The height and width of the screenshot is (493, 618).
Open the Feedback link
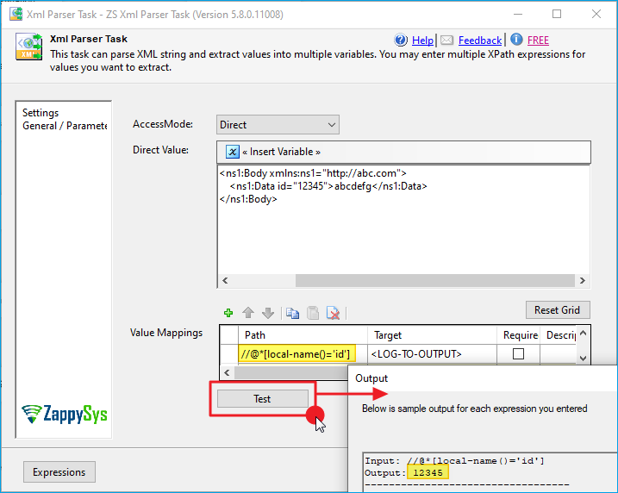[479, 41]
